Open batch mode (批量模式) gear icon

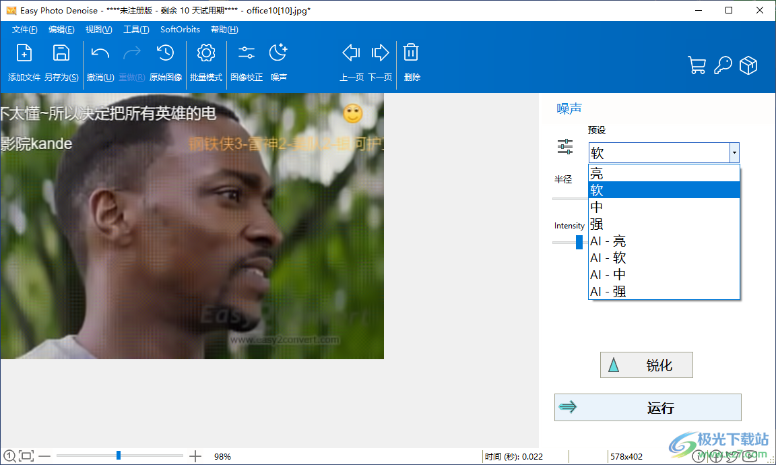click(206, 53)
